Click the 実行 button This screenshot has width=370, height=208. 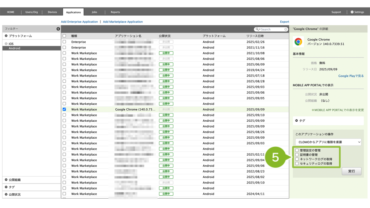(351, 171)
